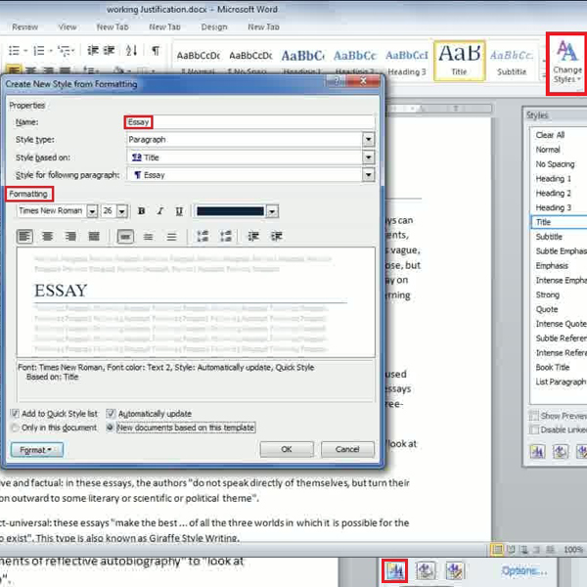Toggle Italic in the style dialog
The height and width of the screenshot is (587, 587).
[160, 211]
